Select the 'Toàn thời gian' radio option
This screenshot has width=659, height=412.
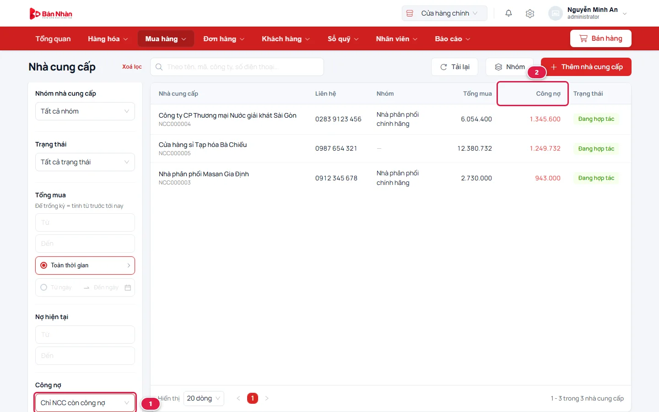pyautogui.click(x=85, y=266)
